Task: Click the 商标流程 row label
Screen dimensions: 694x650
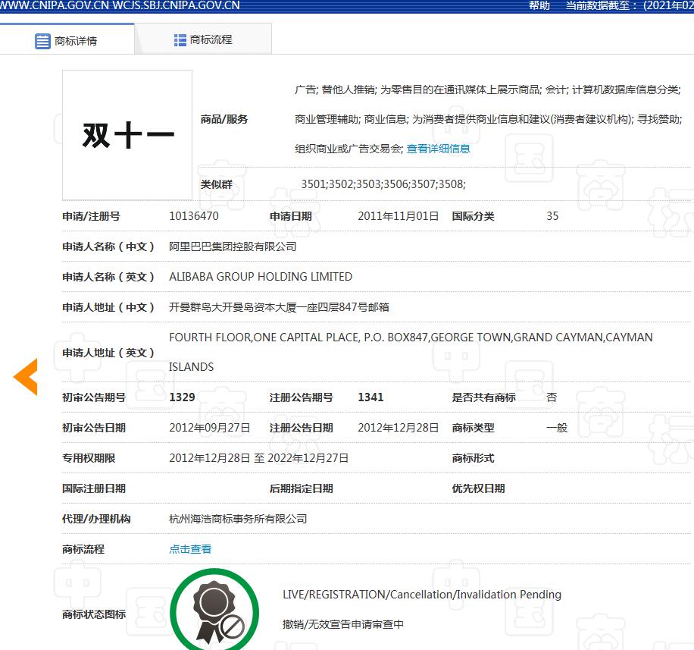Action: pyautogui.click(x=83, y=549)
